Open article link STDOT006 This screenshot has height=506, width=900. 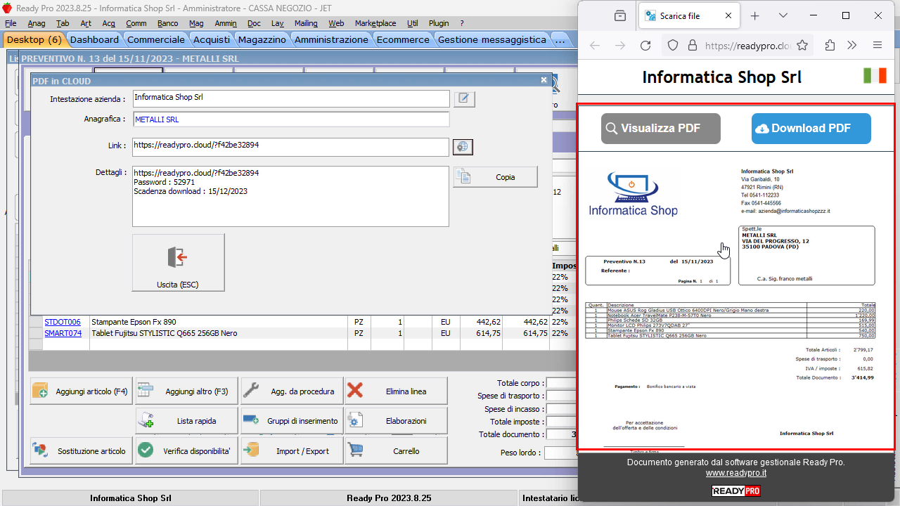(63, 322)
